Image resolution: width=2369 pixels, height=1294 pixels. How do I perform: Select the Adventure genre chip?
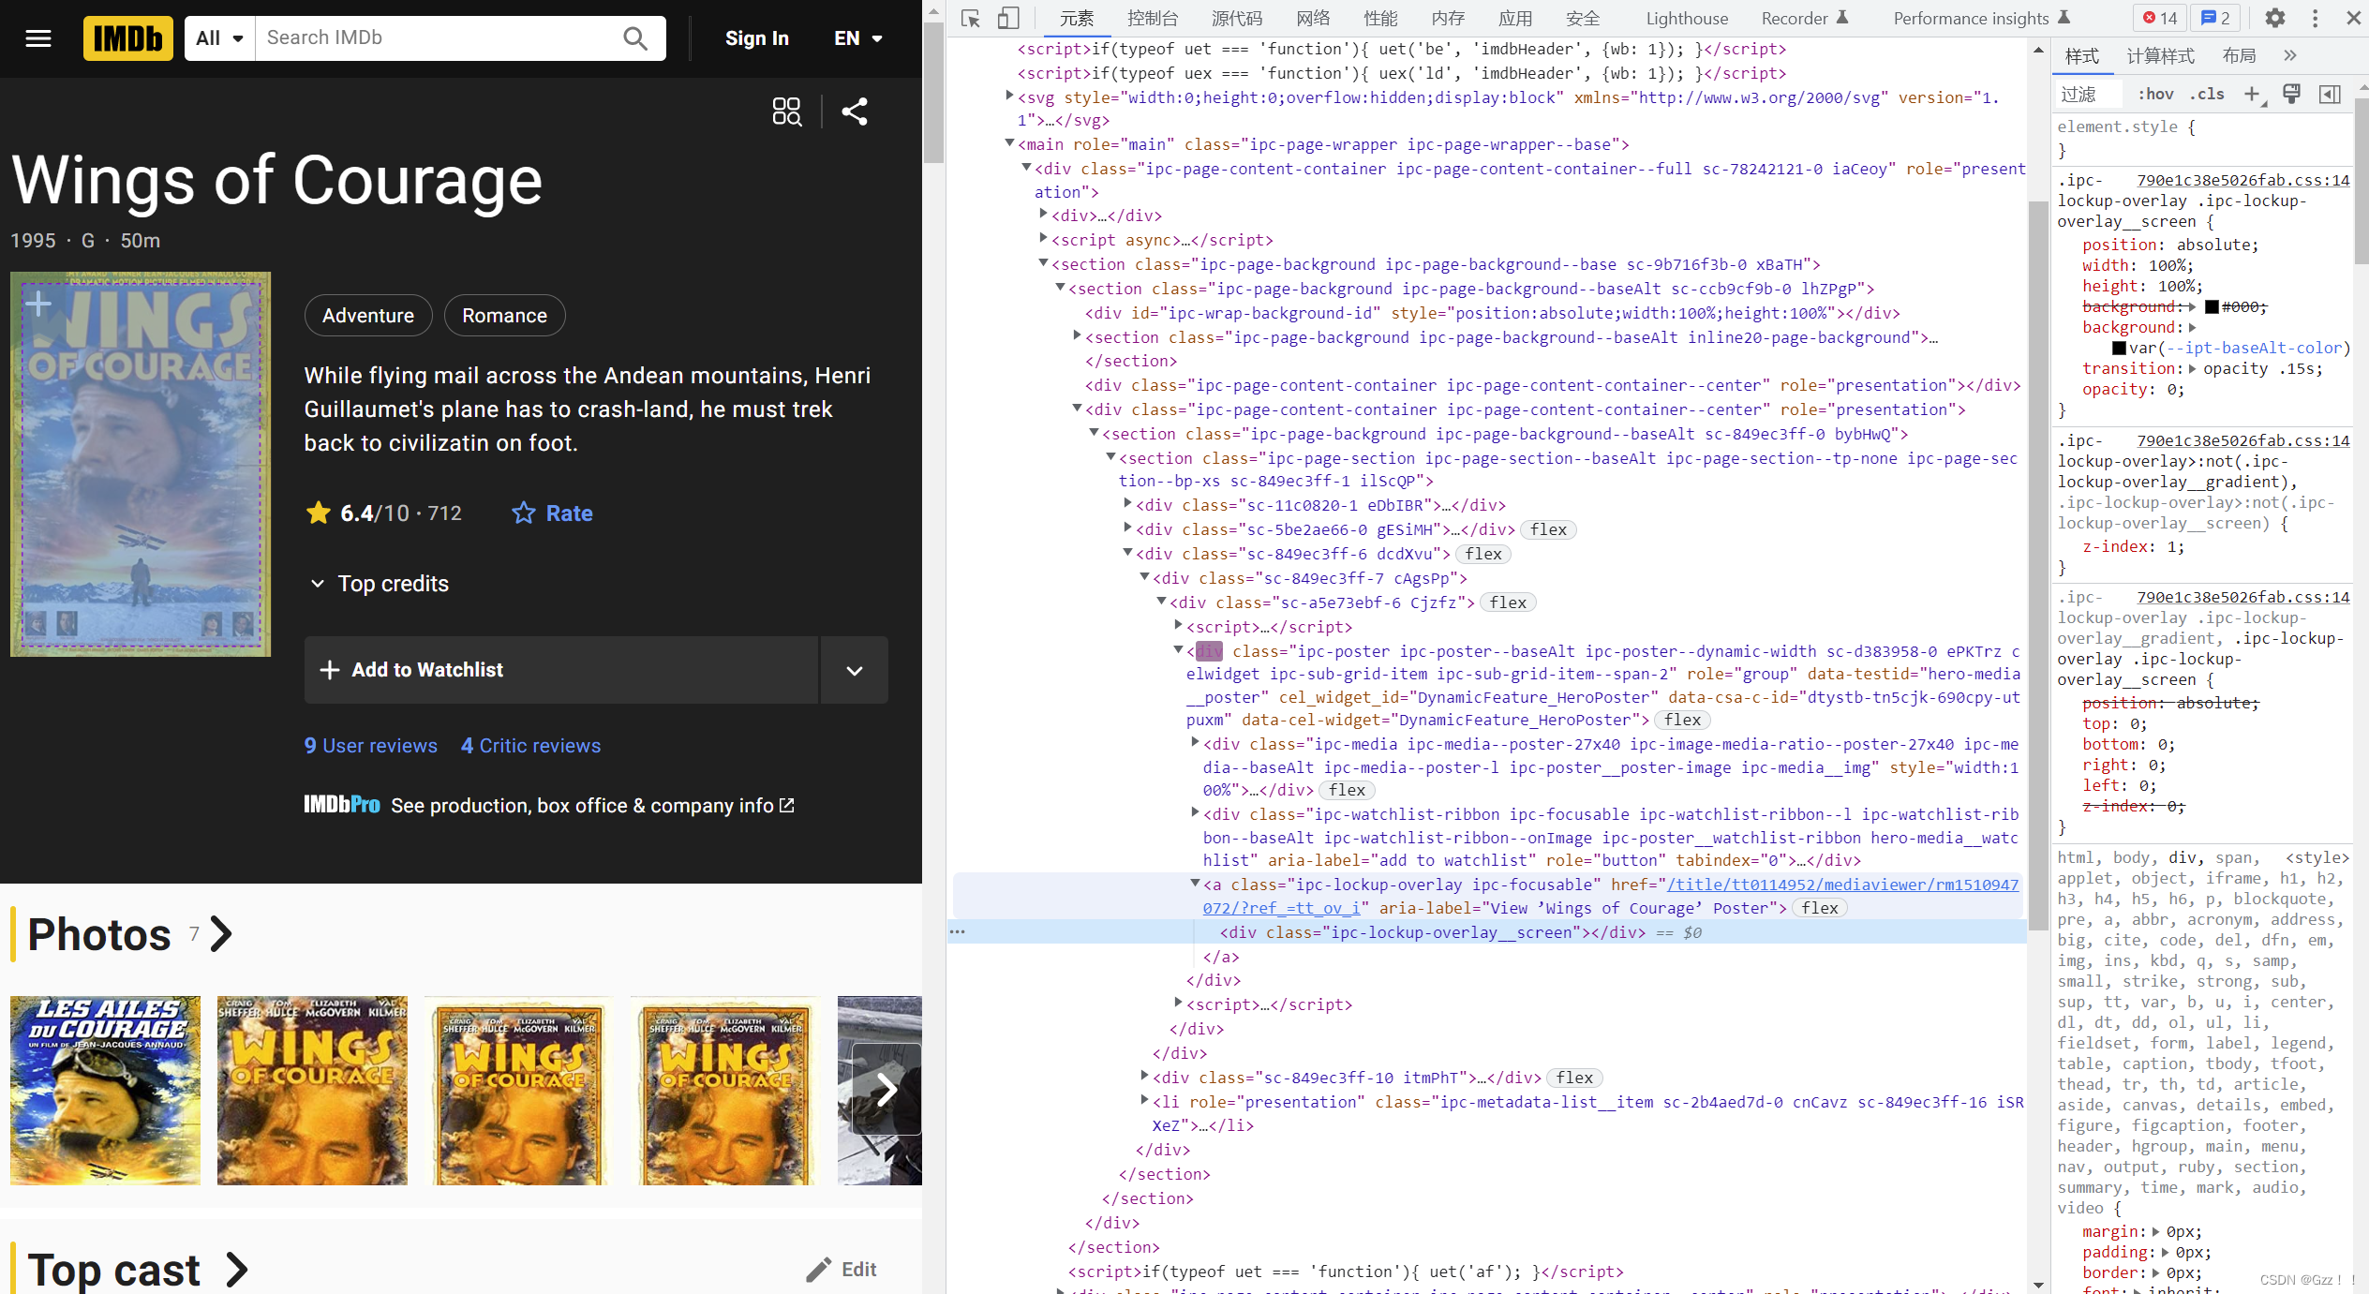coord(368,316)
